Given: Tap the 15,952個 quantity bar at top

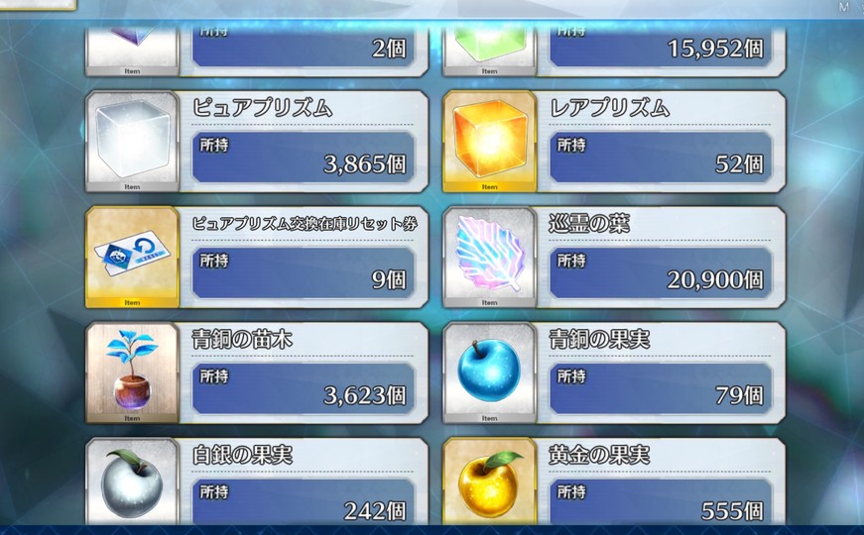Looking at the screenshot, I should (x=660, y=47).
